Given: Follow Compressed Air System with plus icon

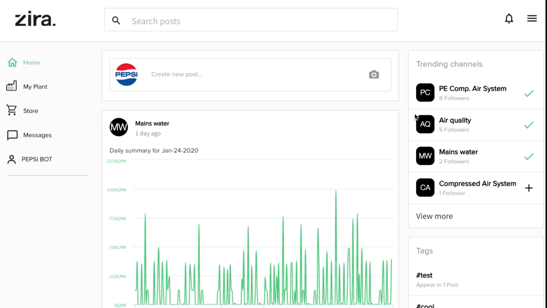Looking at the screenshot, I should [x=529, y=188].
